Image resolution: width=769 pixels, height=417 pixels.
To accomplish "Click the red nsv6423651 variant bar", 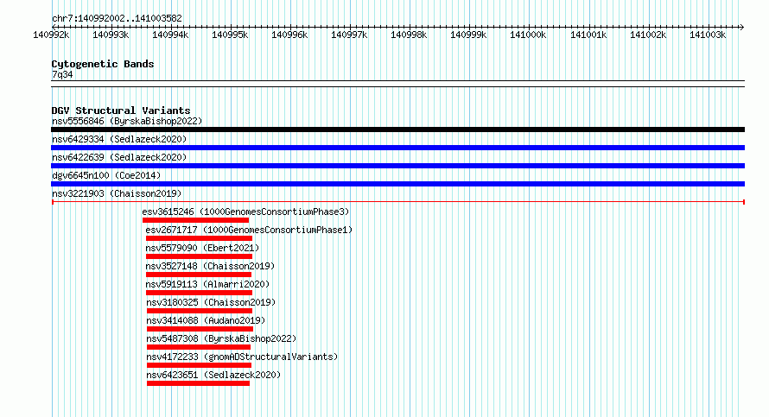I will (x=198, y=383).
